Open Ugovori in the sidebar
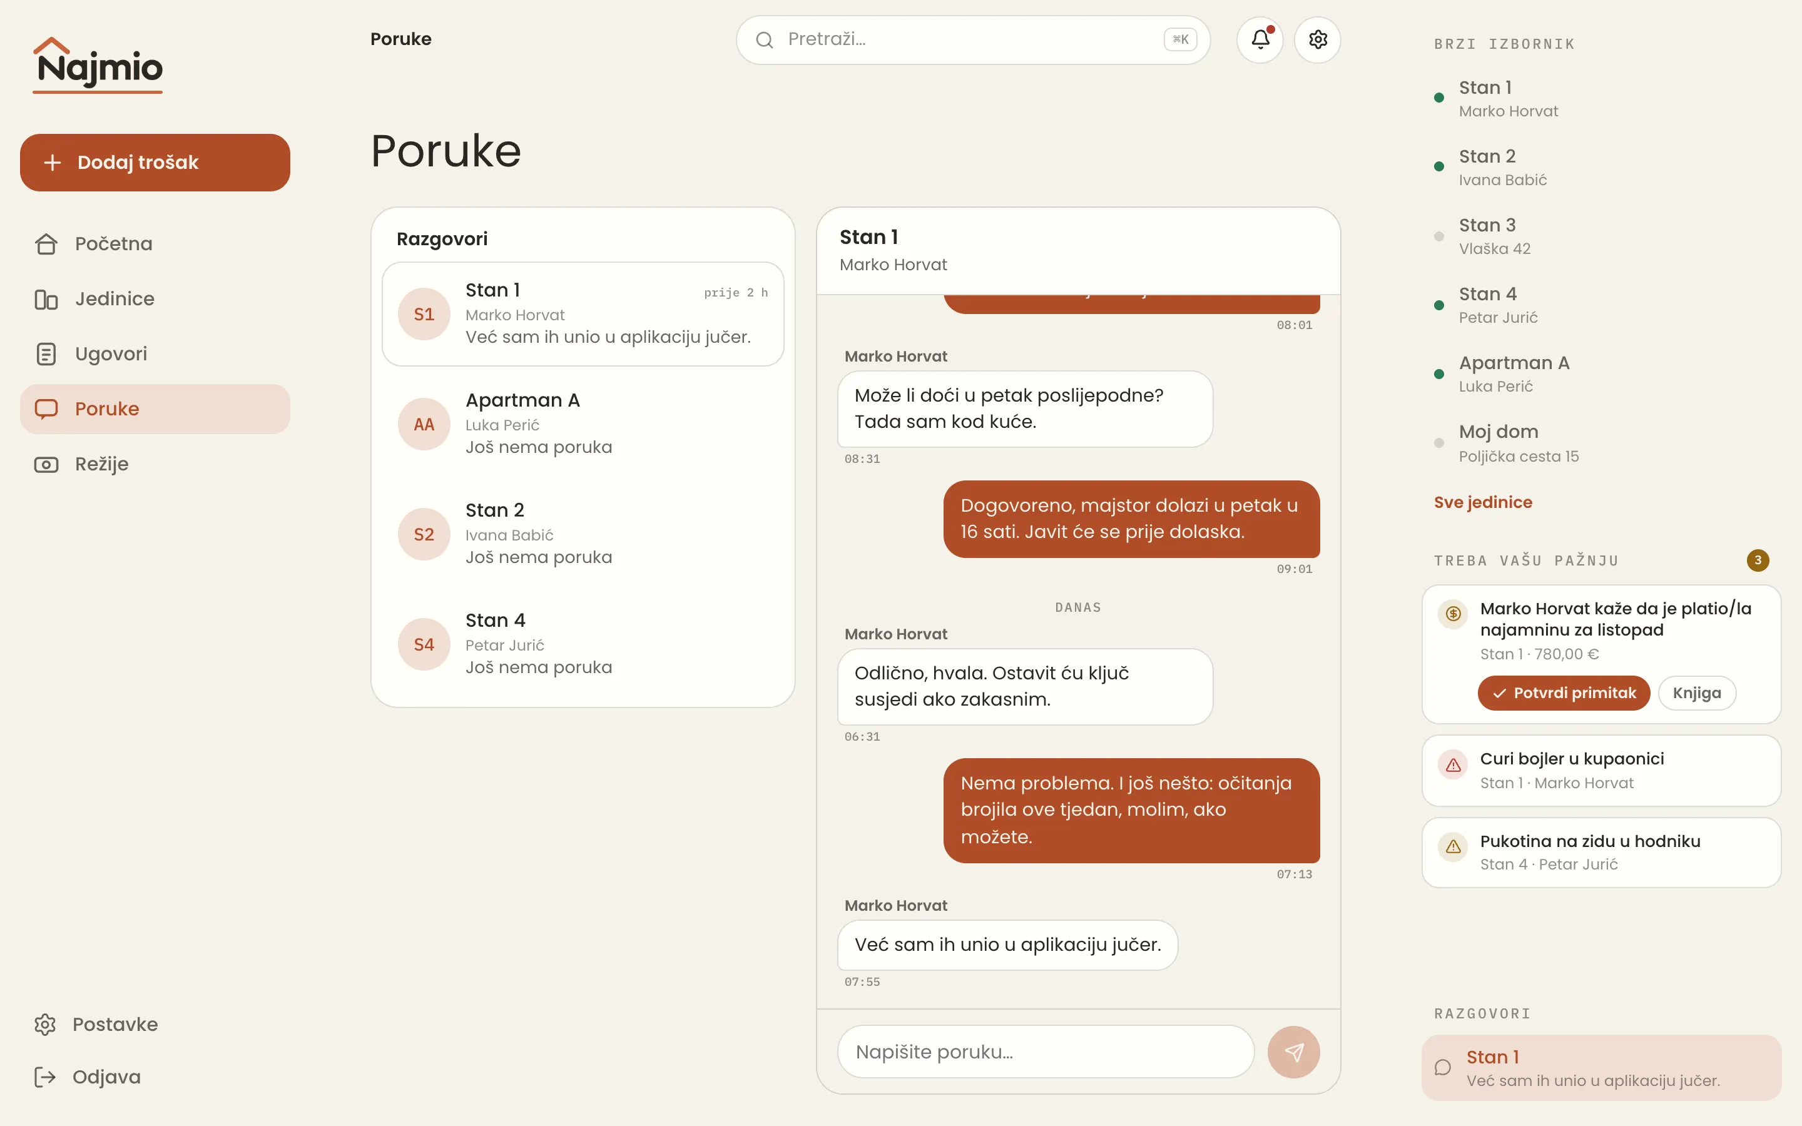The height and width of the screenshot is (1126, 1802). [x=155, y=353]
